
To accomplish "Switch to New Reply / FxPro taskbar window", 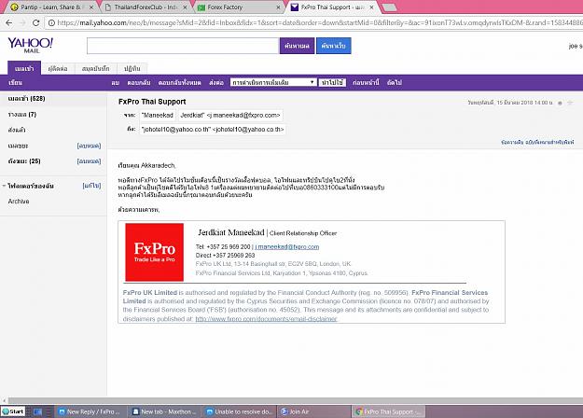I will pos(90,411).
